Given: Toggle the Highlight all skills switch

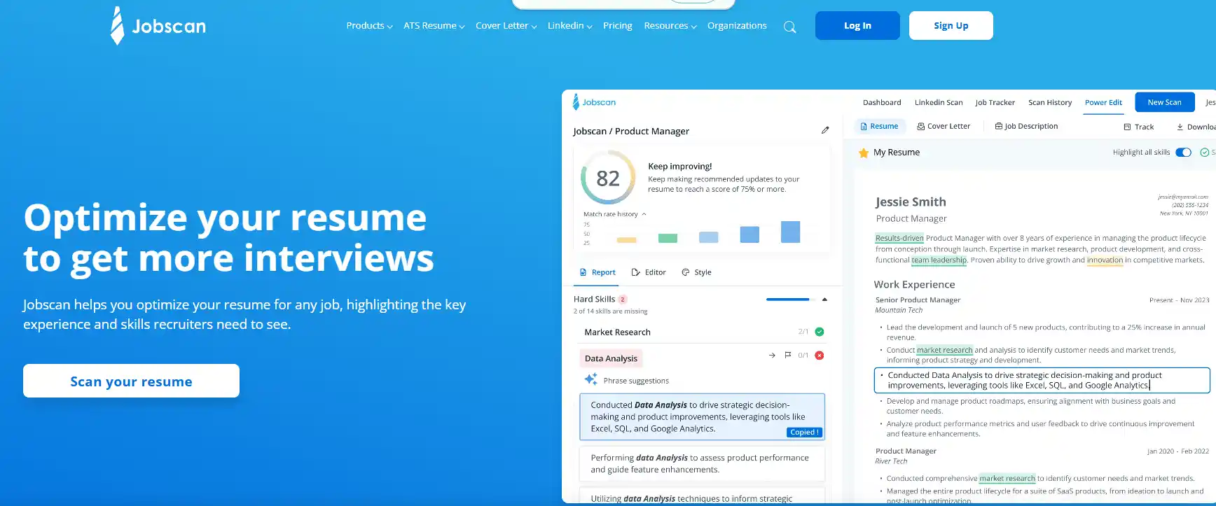Looking at the screenshot, I should (x=1183, y=153).
